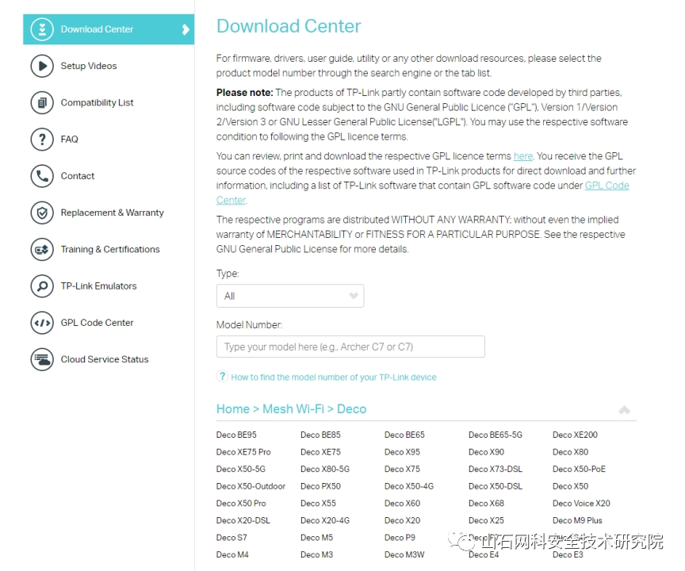This screenshot has height=571, width=685.
Task: Click the Training & Certifications icon
Action: coord(42,250)
